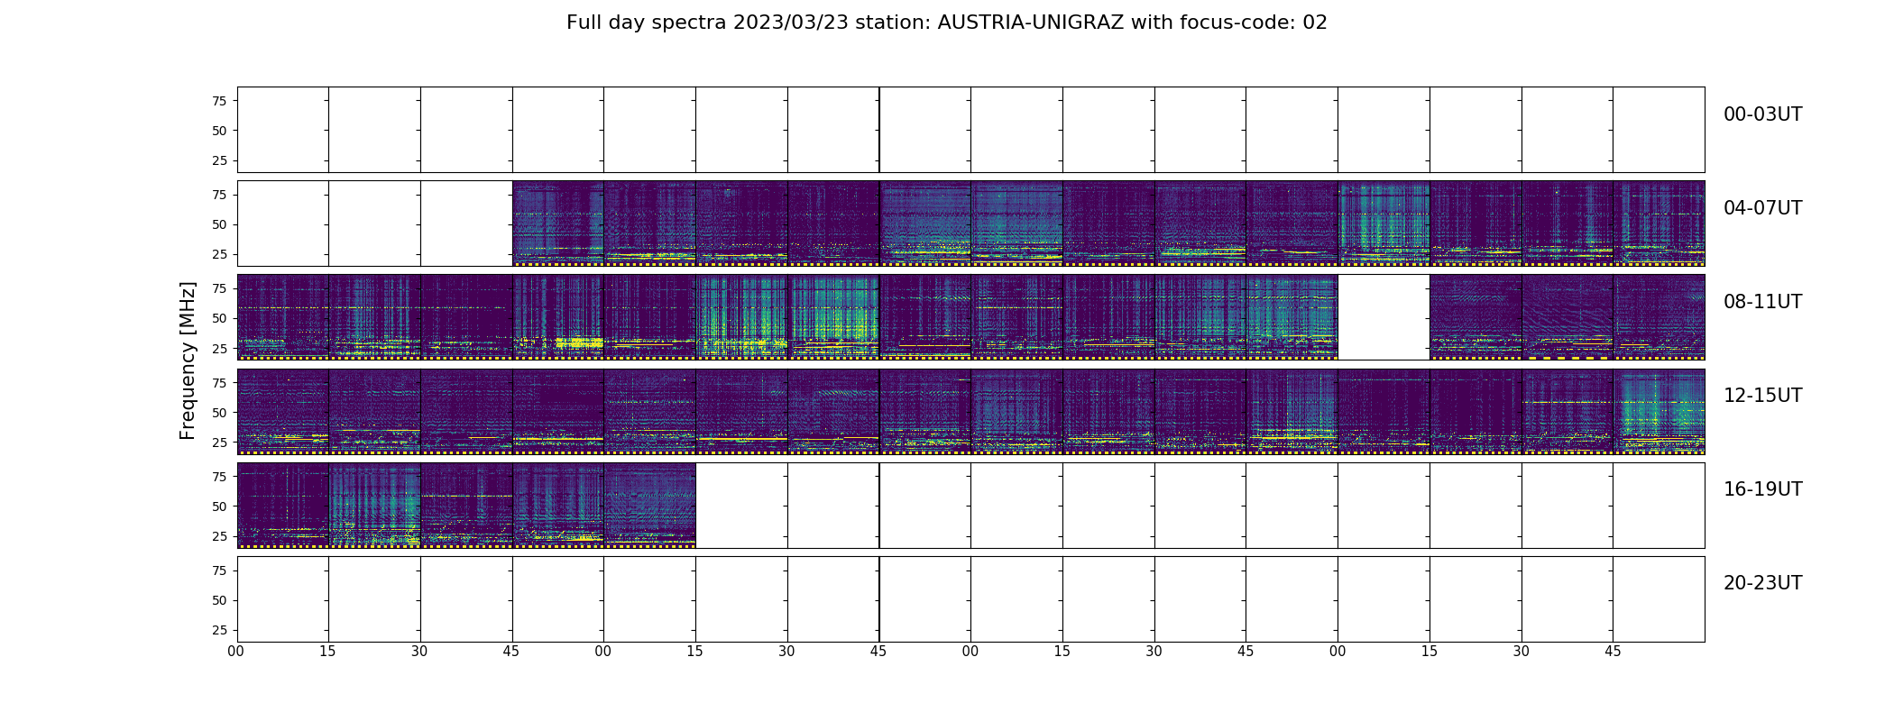Click the '25' tick in the 04-07UT row
Screen dimensions: 1894x721
click(x=219, y=254)
